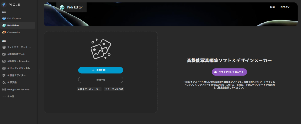Click the AI 顔交換 face icon
This screenshot has height=124, width=301.
pos(4,82)
